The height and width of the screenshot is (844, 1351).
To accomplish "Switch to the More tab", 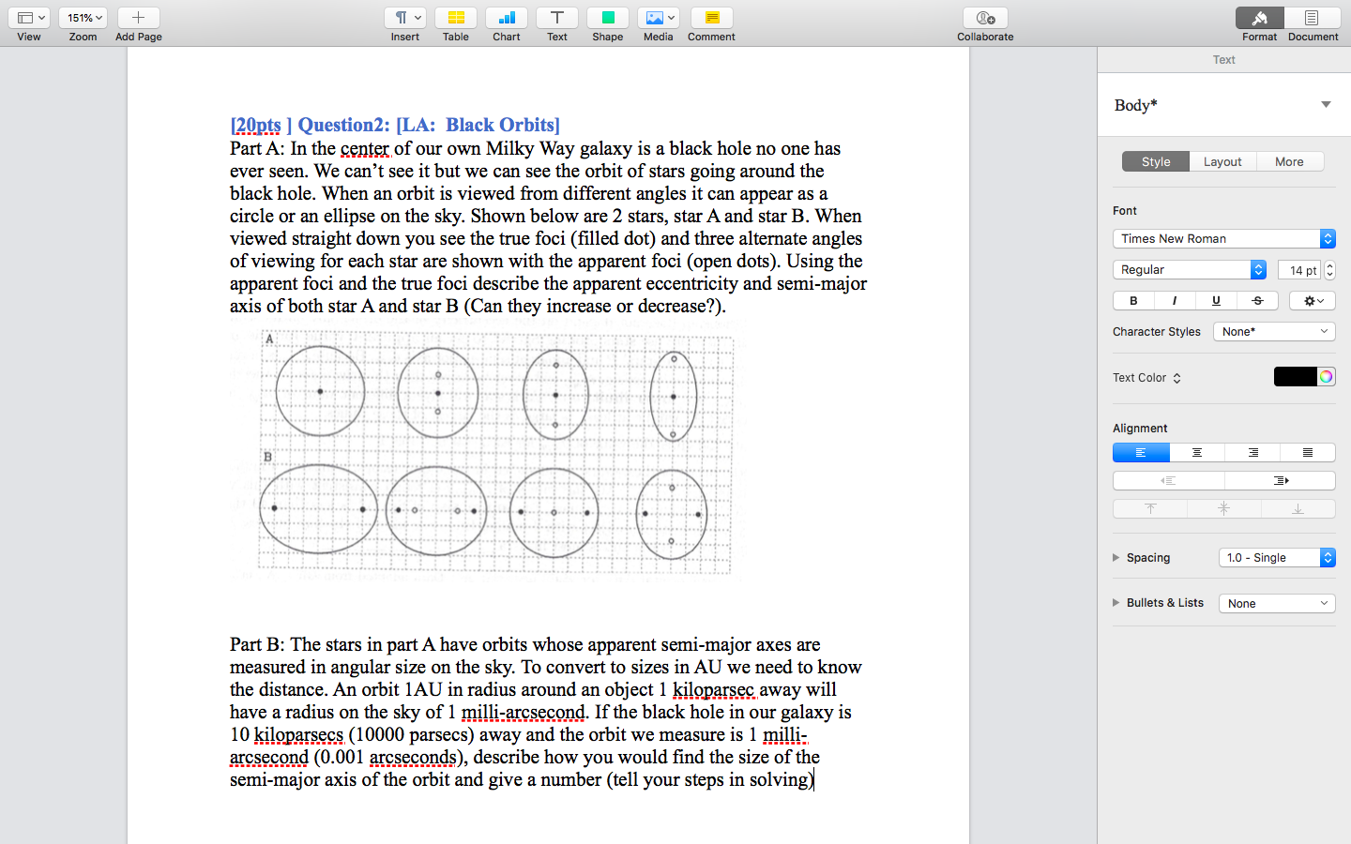I will 1289,162.
